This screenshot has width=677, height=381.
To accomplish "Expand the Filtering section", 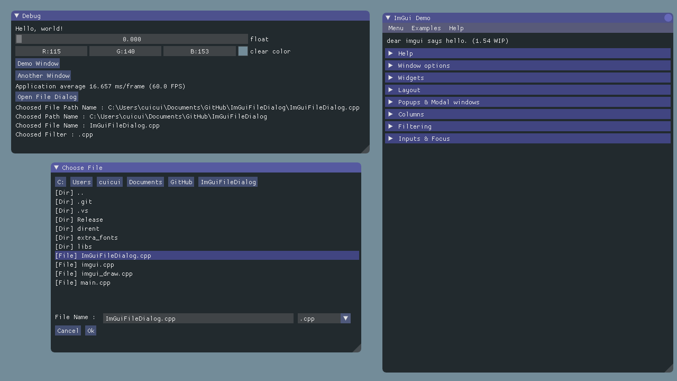I will tap(528, 126).
